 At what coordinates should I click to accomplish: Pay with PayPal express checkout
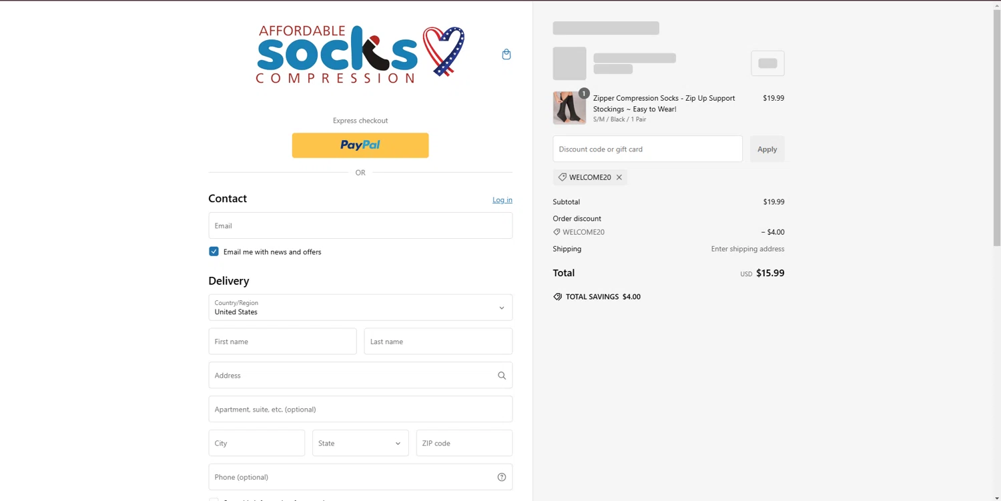click(360, 145)
